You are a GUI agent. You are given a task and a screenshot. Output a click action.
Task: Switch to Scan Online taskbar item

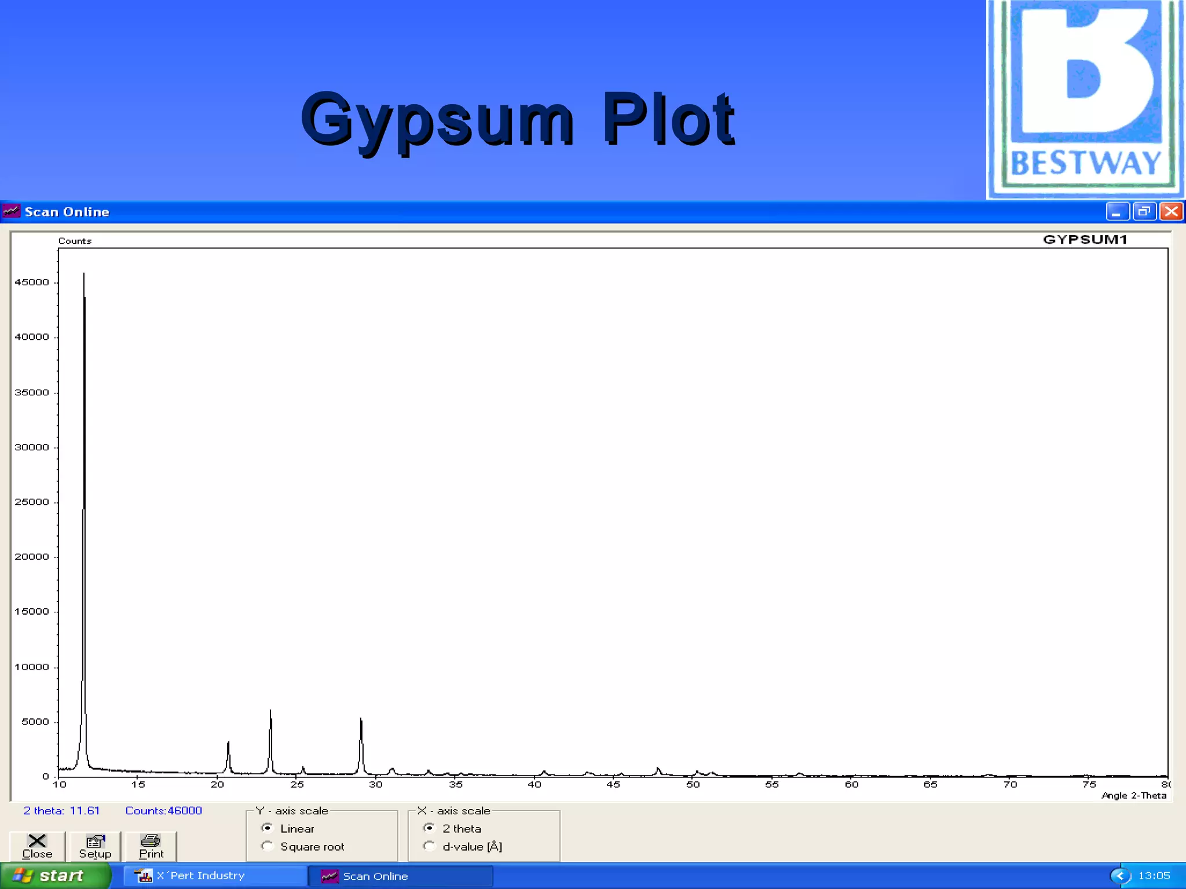pos(401,876)
